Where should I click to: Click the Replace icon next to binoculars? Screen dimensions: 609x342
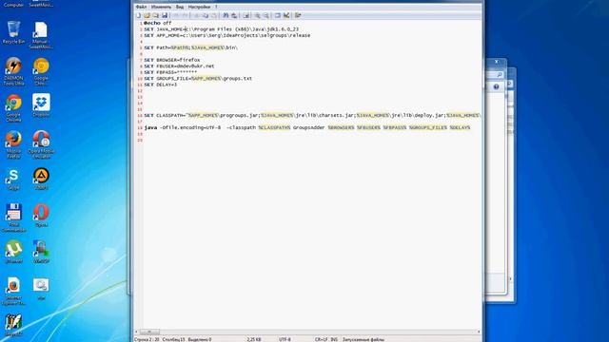[x=234, y=15]
